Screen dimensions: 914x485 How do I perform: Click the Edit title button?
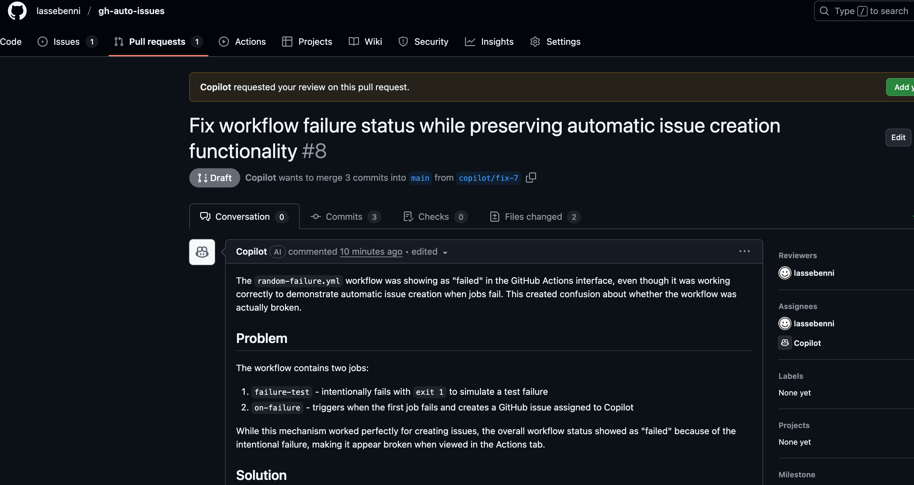898,138
